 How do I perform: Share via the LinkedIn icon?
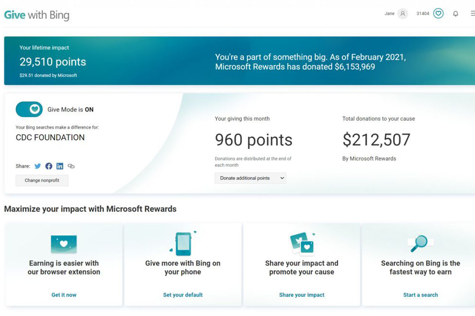click(60, 166)
